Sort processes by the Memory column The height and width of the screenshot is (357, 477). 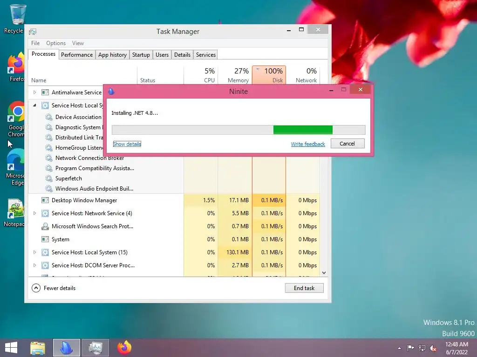[235, 75]
